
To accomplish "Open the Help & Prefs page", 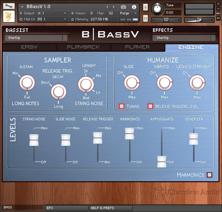I will [111, 208].
